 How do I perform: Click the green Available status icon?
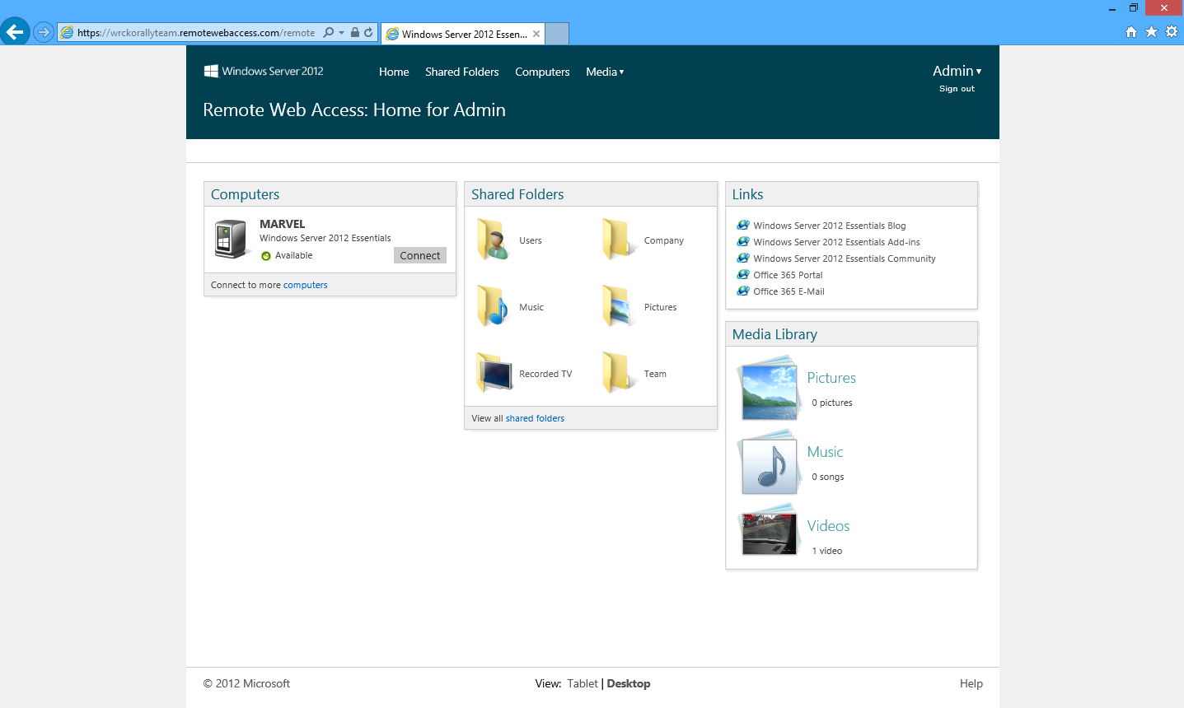(x=266, y=256)
